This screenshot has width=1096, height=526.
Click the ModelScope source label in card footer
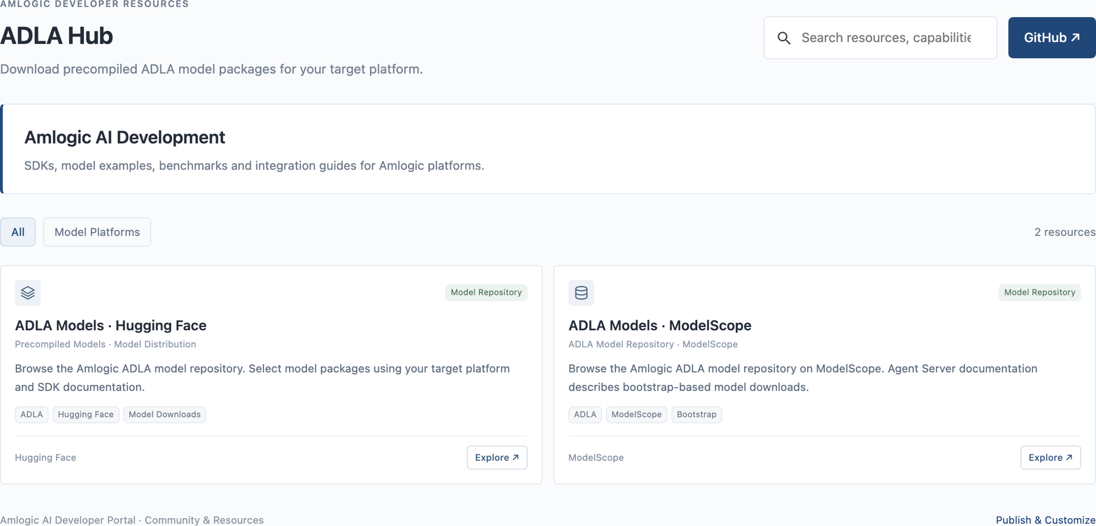click(x=596, y=457)
